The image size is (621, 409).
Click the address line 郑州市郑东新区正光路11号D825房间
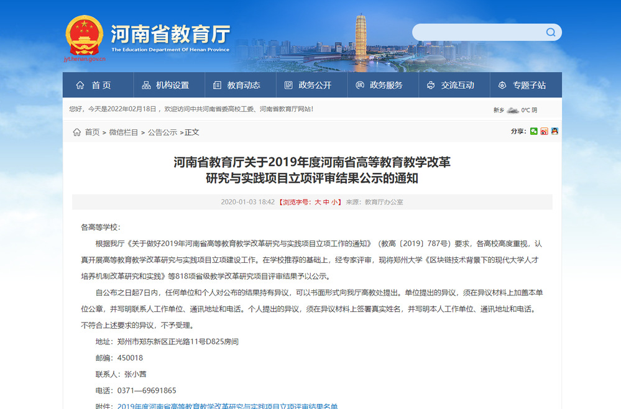coord(178,342)
